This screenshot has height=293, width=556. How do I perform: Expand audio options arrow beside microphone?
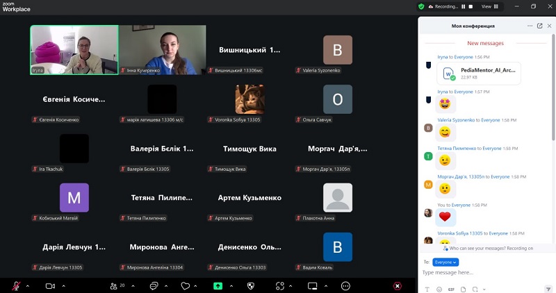click(x=27, y=285)
